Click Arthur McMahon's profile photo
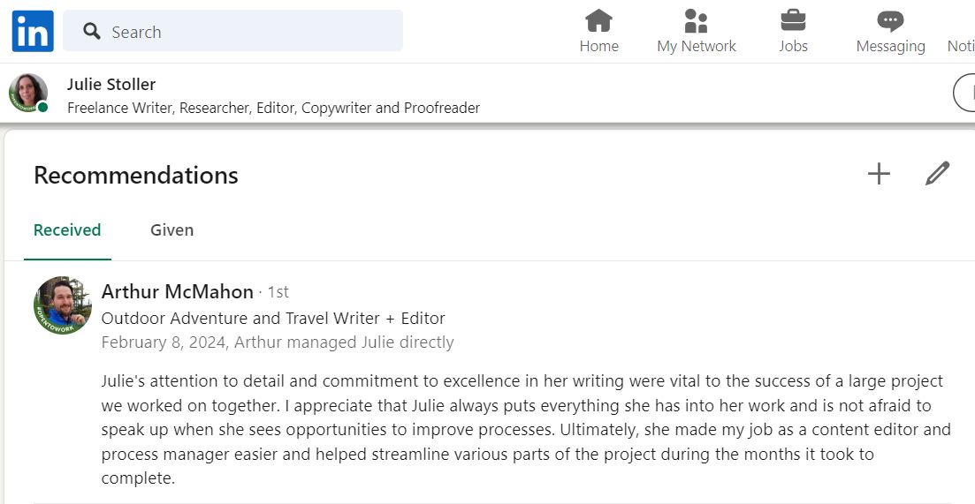 (62, 305)
